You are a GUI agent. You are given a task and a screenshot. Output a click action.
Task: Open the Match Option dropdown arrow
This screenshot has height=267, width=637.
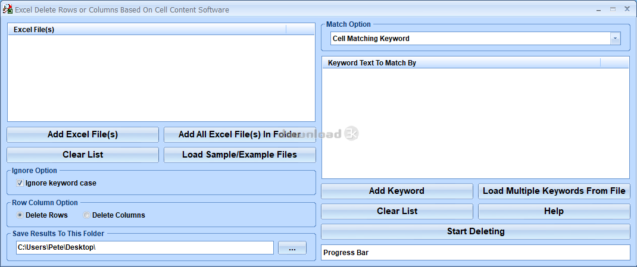615,39
